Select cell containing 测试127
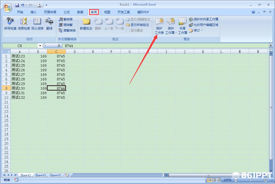The height and width of the screenshot is (184, 275). (20, 75)
